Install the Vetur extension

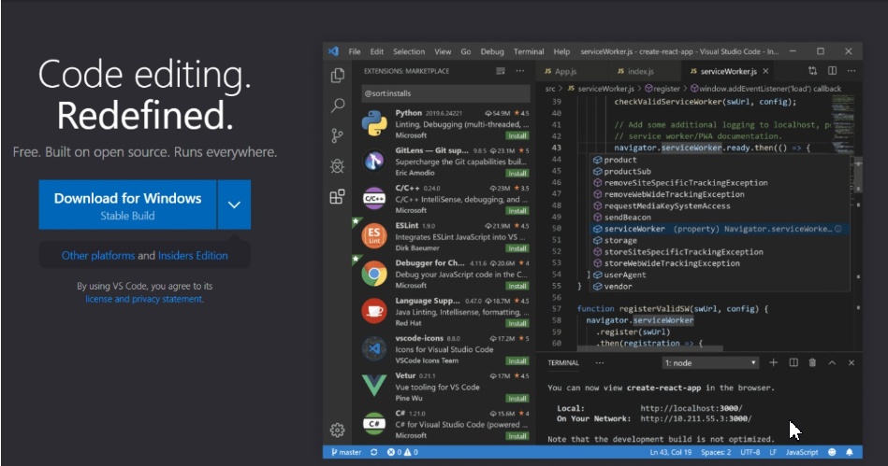pyautogui.click(x=517, y=398)
